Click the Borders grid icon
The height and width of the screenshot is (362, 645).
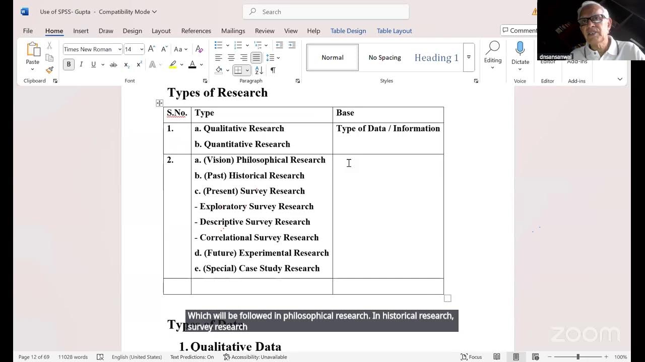[x=238, y=70]
